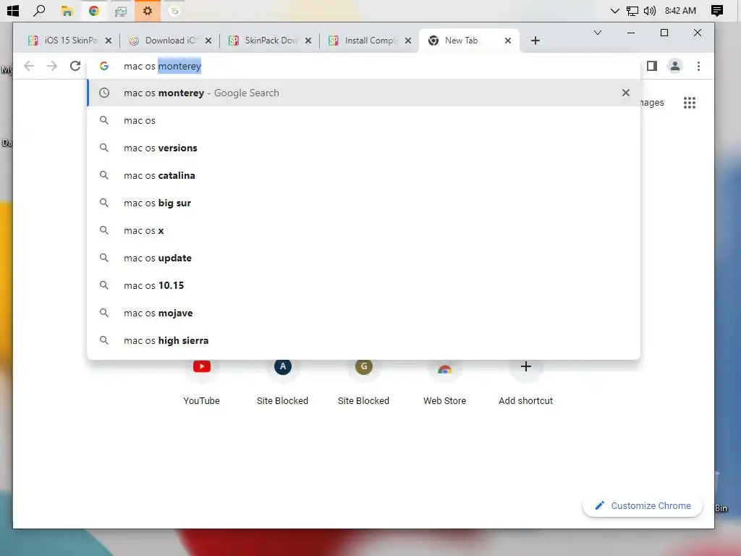Close the SkinPack Download tab

[308, 41]
